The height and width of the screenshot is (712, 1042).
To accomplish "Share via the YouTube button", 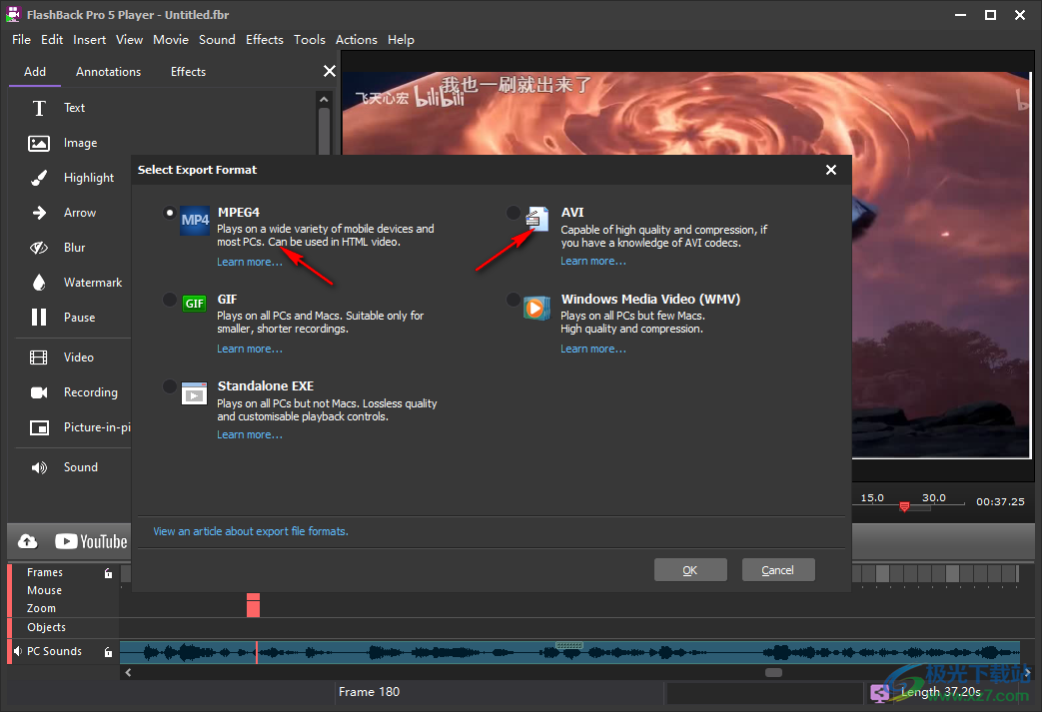I will coord(91,541).
